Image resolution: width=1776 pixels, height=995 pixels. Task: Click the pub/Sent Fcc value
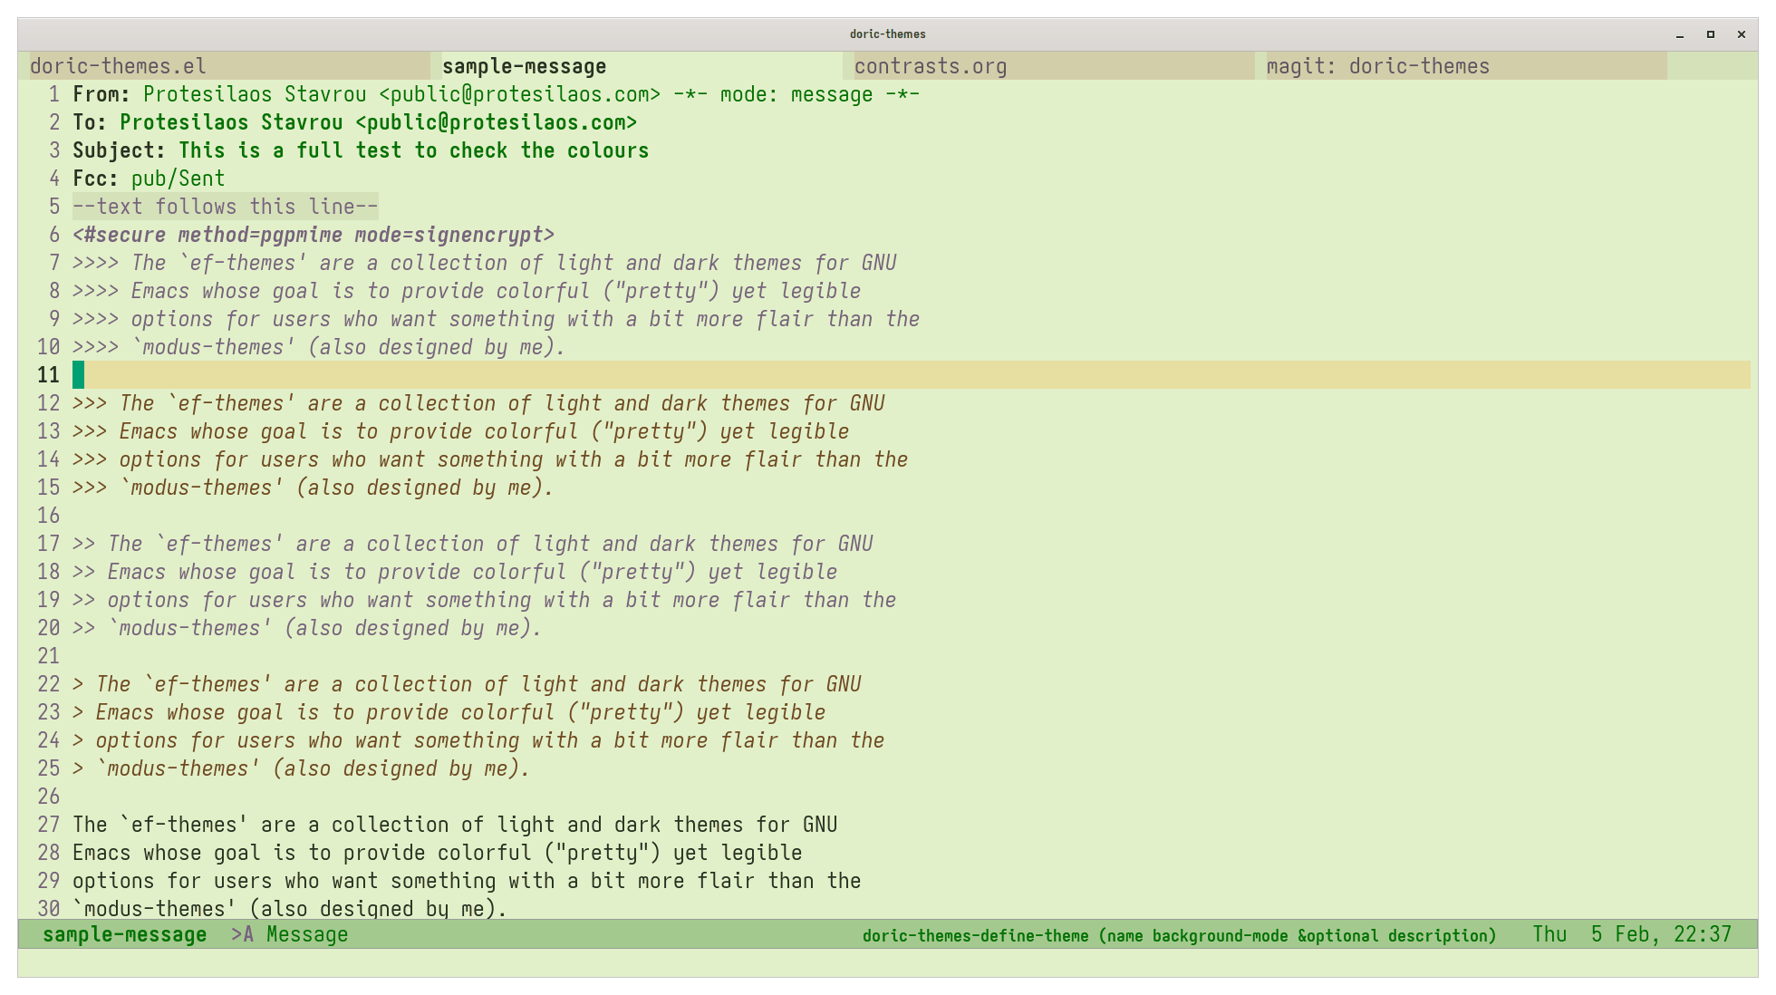(178, 179)
